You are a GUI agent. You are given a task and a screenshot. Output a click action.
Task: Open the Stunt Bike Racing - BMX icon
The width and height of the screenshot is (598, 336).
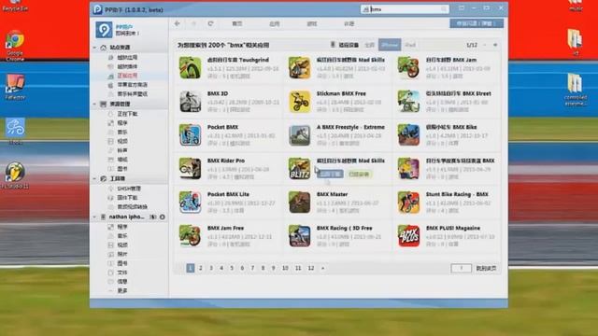pos(408,202)
